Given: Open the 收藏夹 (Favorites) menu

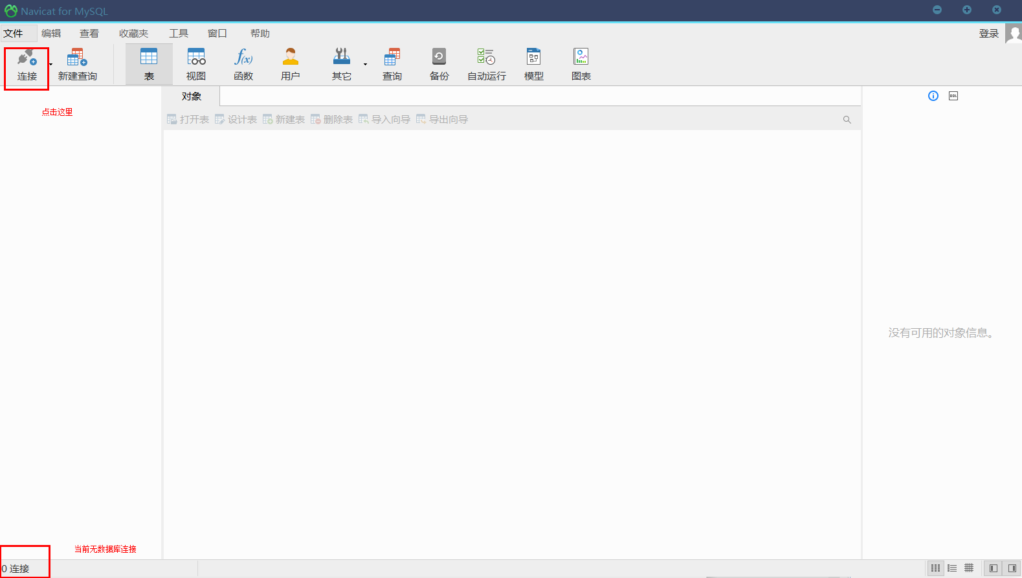Looking at the screenshot, I should (x=133, y=34).
